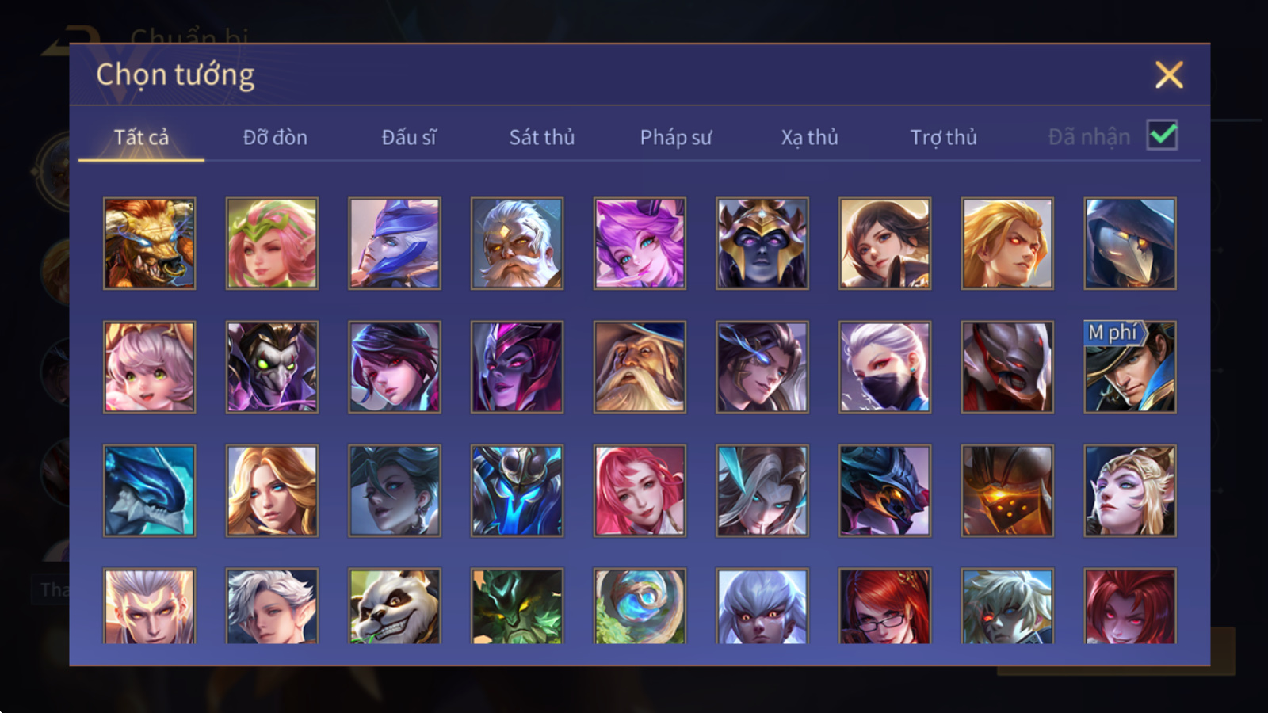Pick the white-bearded elder with forehead gem

(518, 243)
